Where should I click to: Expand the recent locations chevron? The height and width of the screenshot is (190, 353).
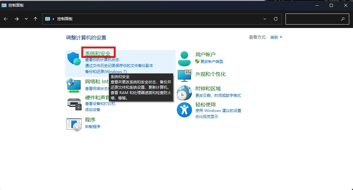[x=26, y=19]
